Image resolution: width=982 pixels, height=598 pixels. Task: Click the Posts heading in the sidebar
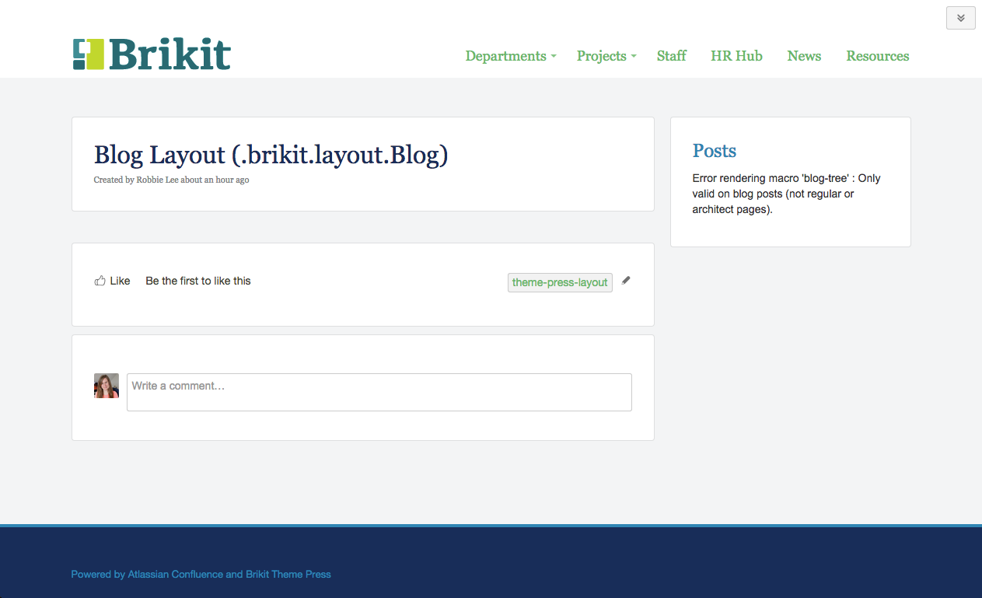point(714,151)
